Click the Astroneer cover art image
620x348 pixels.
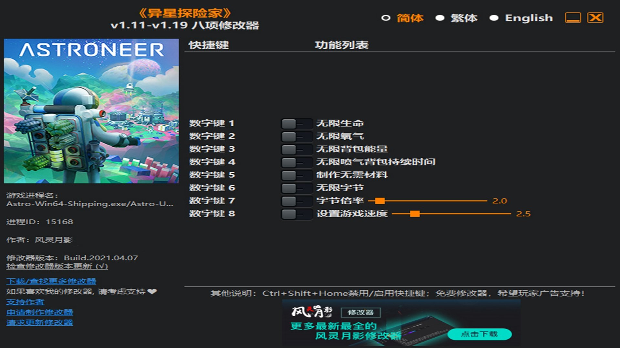click(91, 111)
